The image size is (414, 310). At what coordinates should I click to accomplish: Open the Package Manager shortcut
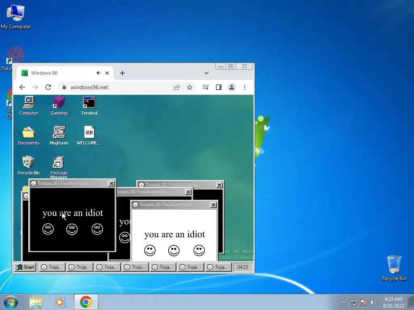(x=59, y=167)
